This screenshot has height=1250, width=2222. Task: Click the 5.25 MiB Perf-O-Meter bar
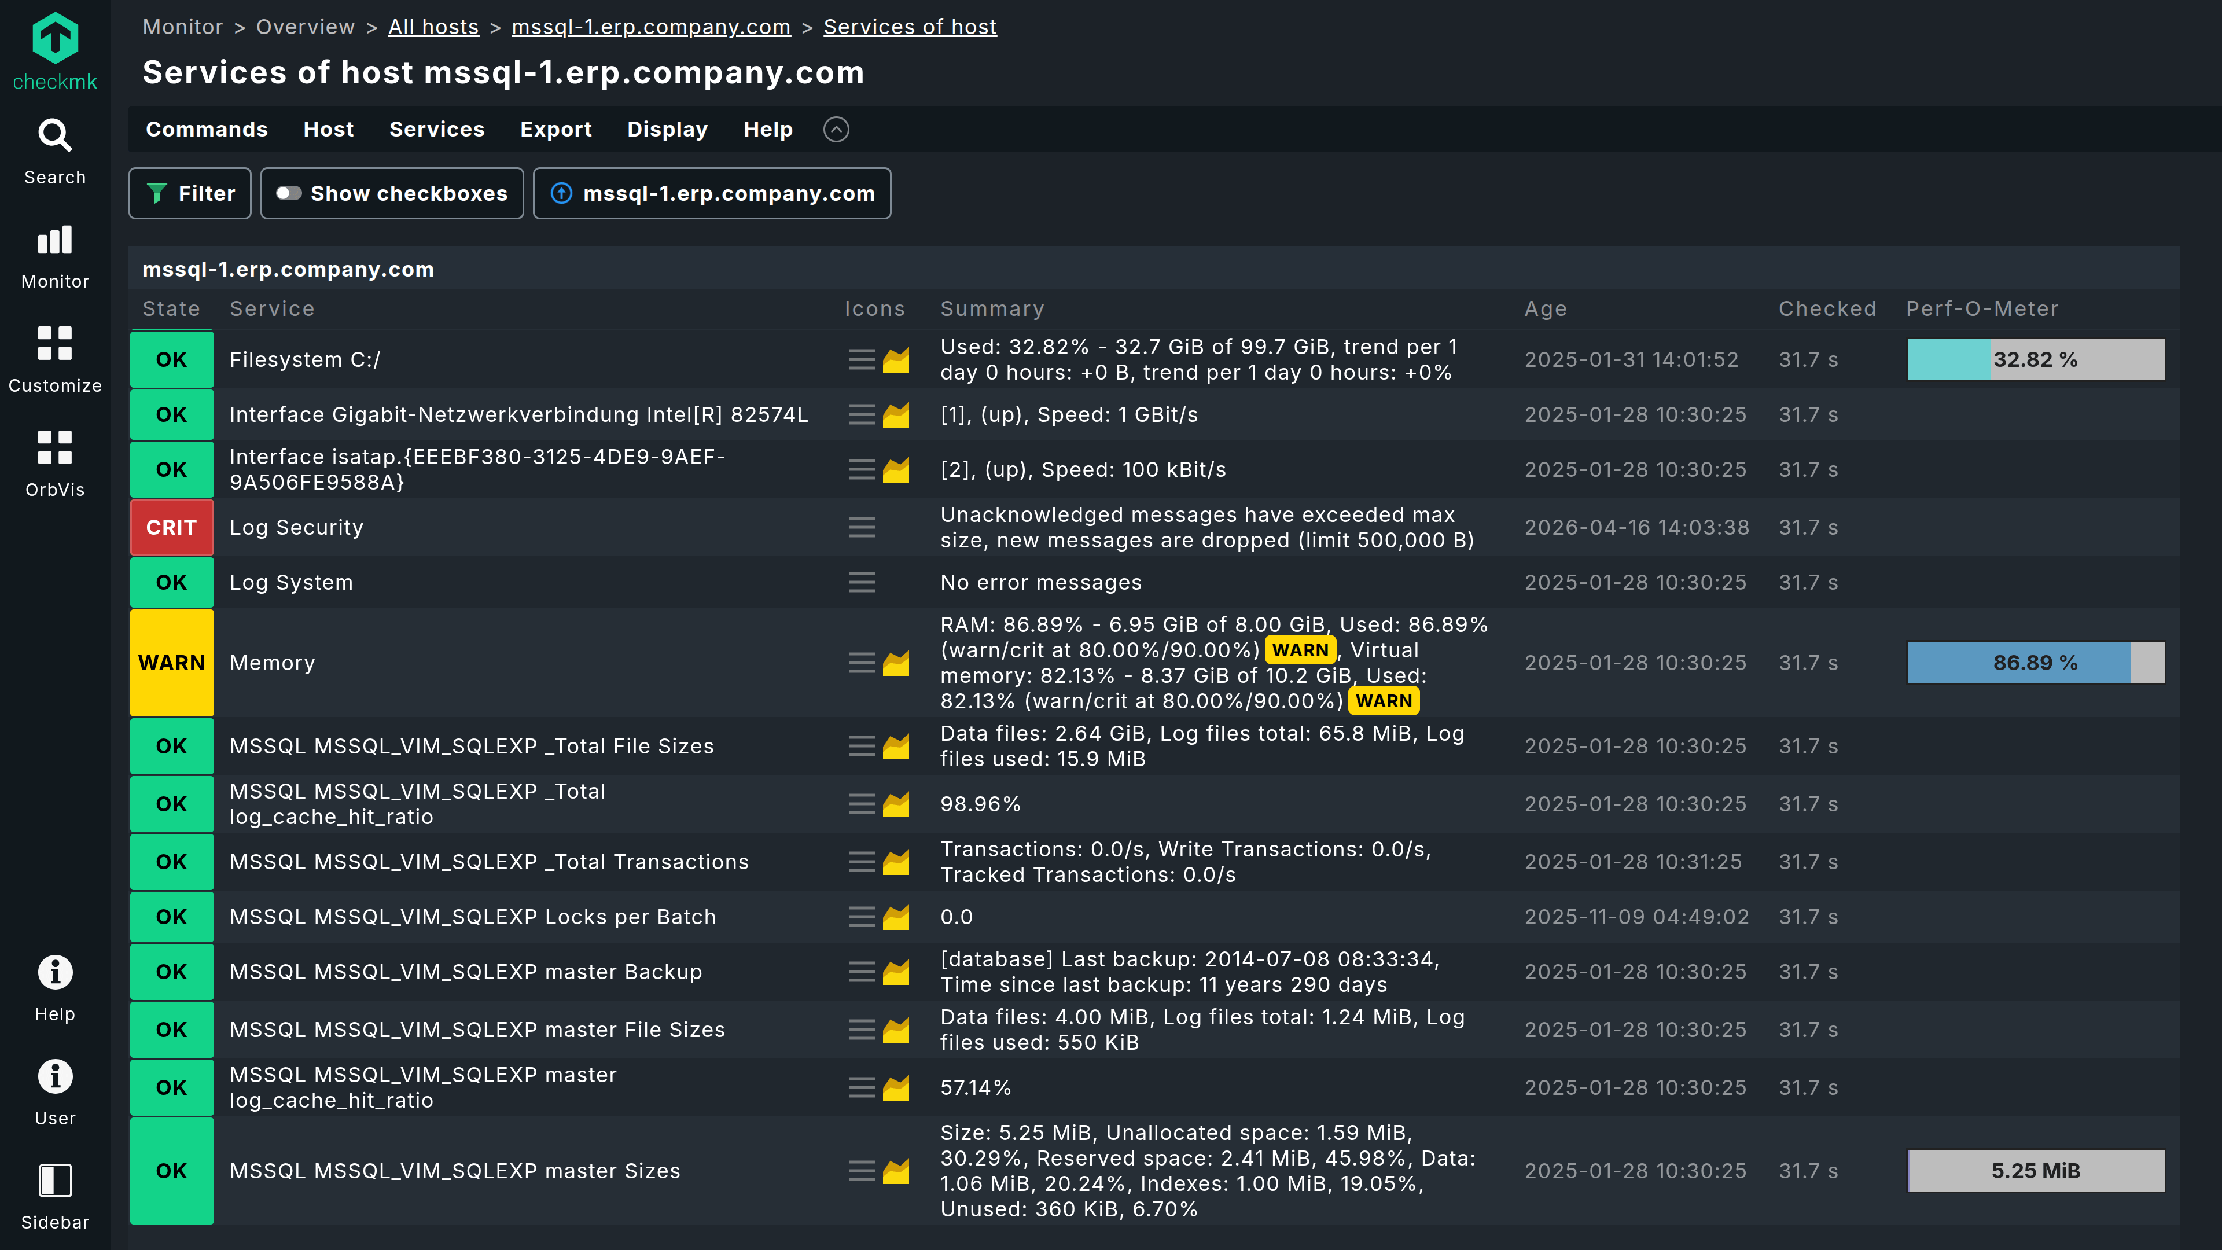click(2036, 1171)
